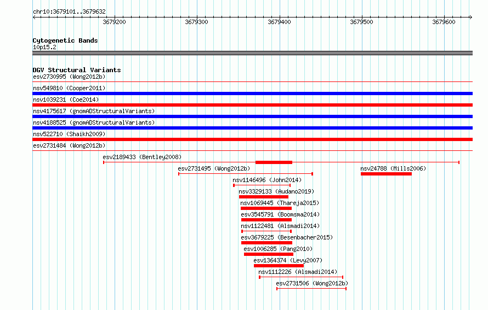This screenshot has width=488, height=310.
Task: Open nsv1112226 (Alsmadi2014) label
Action: pos(298,272)
